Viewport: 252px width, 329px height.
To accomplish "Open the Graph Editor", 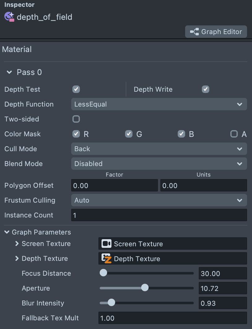I will 216,32.
